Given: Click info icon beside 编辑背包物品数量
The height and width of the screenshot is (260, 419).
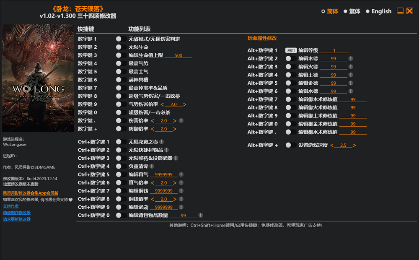Looking at the screenshot, I should (x=201, y=215).
